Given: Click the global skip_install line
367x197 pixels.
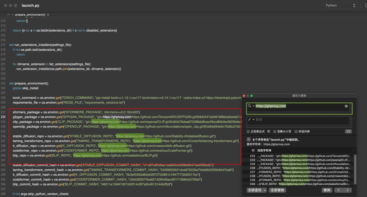Looking at the screenshot, I should coord(26,88).
